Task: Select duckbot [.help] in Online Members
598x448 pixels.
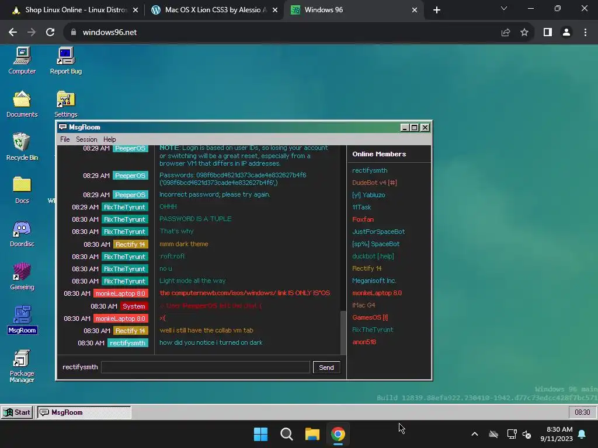Action: (x=373, y=256)
